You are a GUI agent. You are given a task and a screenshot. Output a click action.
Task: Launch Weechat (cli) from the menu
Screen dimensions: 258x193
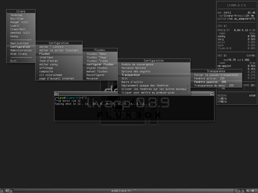tap(21, 33)
